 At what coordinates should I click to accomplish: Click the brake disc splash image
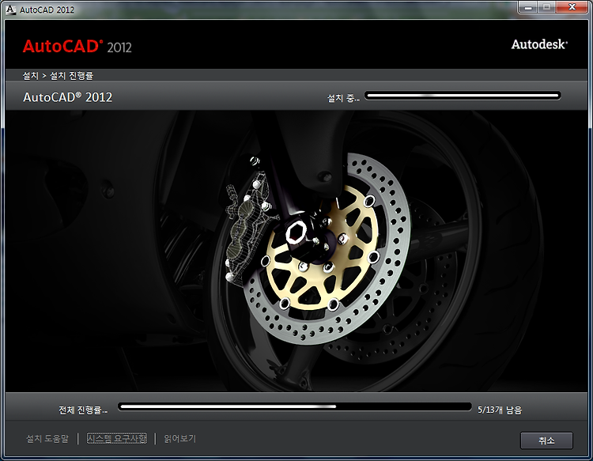coord(296,251)
